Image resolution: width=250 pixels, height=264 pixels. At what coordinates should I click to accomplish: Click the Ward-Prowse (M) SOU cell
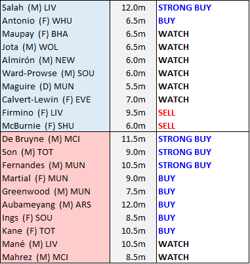(x=55, y=74)
